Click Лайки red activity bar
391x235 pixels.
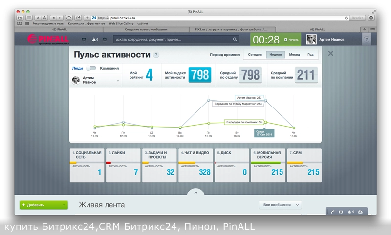click(x=109, y=163)
